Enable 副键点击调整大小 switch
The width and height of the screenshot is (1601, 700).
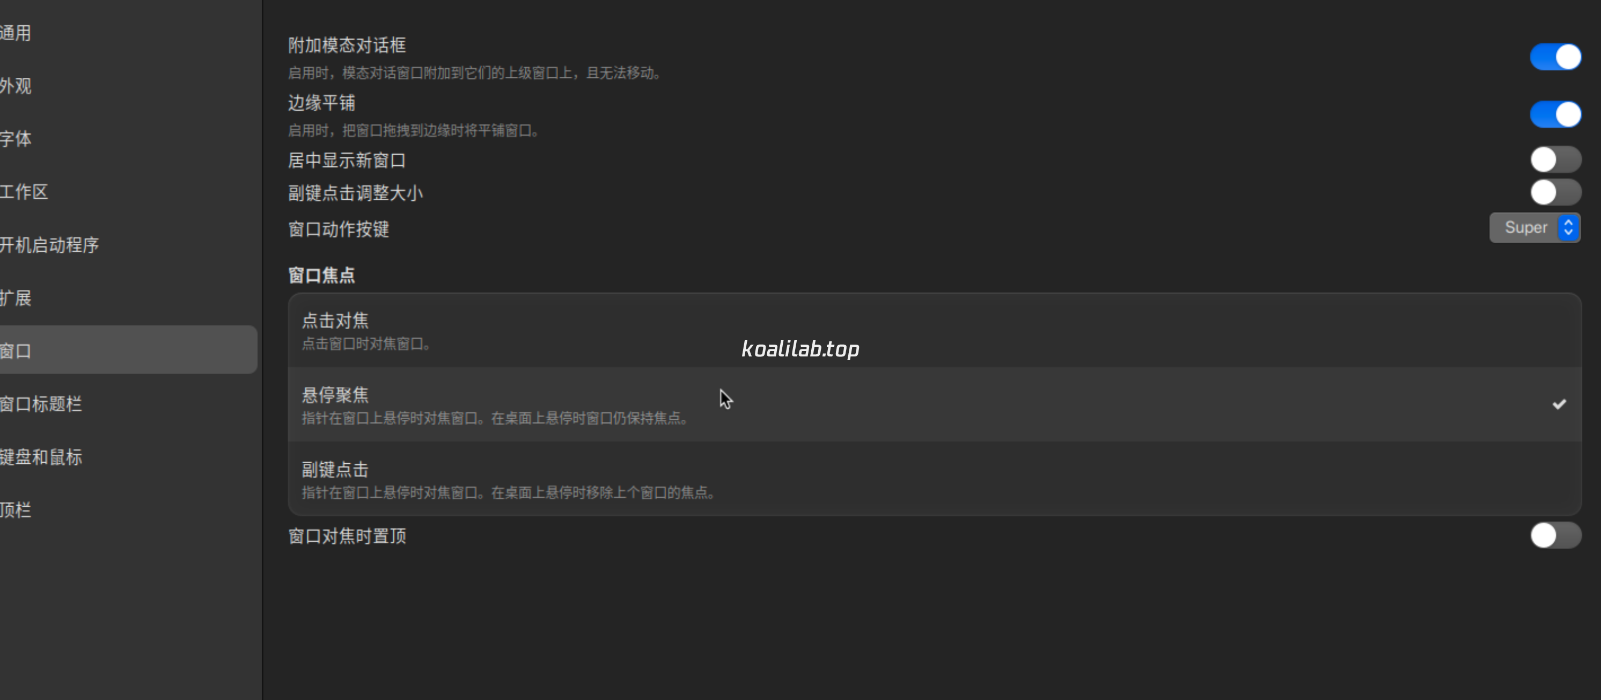click(1555, 192)
